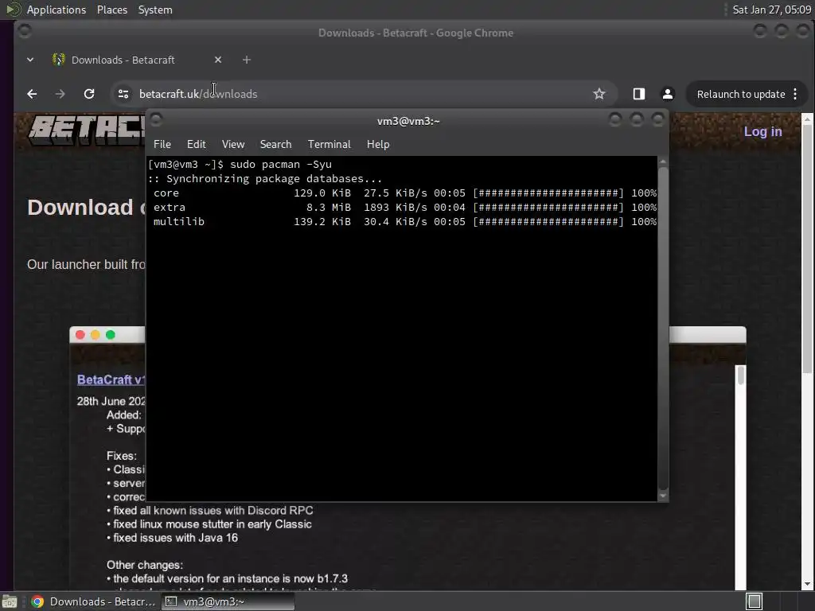Click Chrome favicon on Betacraft tab

pyautogui.click(x=58, y=60)
